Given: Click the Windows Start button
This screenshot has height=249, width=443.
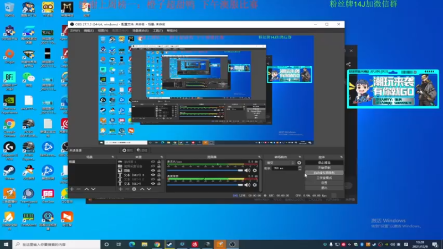Looking at the screenshot, I should point(6,244).
